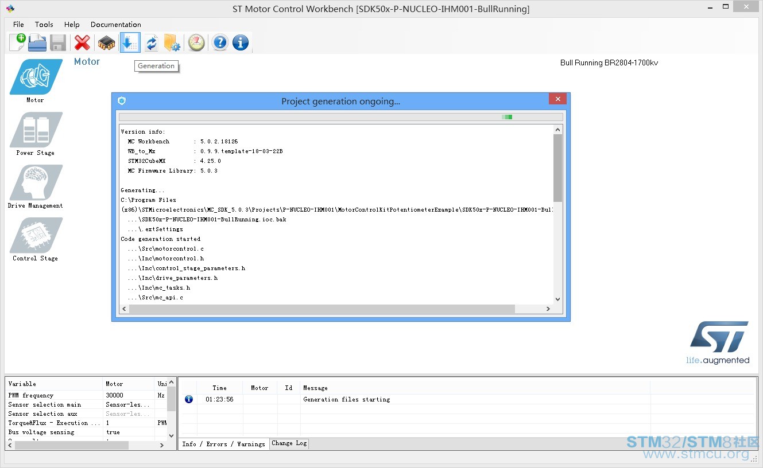The height and width of the screenshot is (468, 763).
Task: Select the Bus voltage sensing row
Action: pyautogui.click(x=87, y=432)
